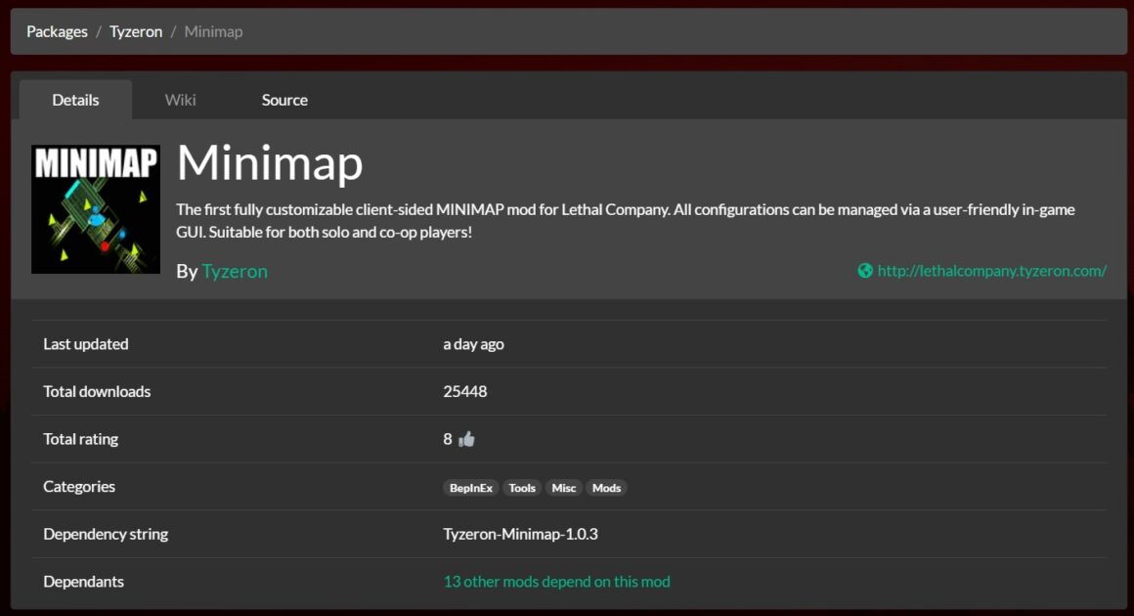Click the Minimap title heading
The height and width of the screenshot is (616, 1134).
point(270,162)
